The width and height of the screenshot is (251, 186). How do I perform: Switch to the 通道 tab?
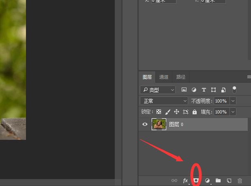click(x=164, y=77)
